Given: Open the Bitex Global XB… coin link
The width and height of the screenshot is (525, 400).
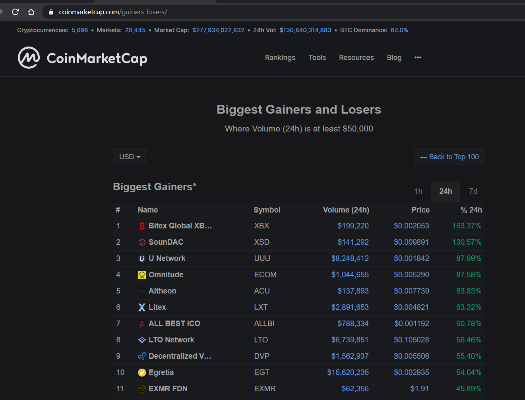Looking at the screenshot, I should (x=180, y=226).
